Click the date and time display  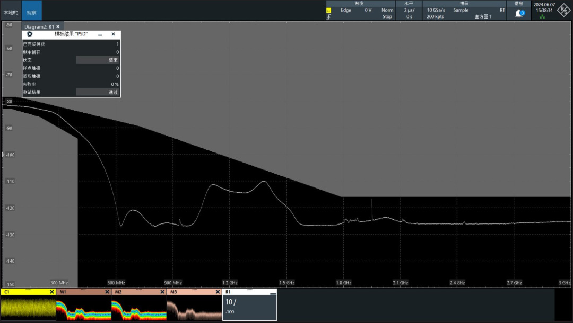click(x=544, y=7)
